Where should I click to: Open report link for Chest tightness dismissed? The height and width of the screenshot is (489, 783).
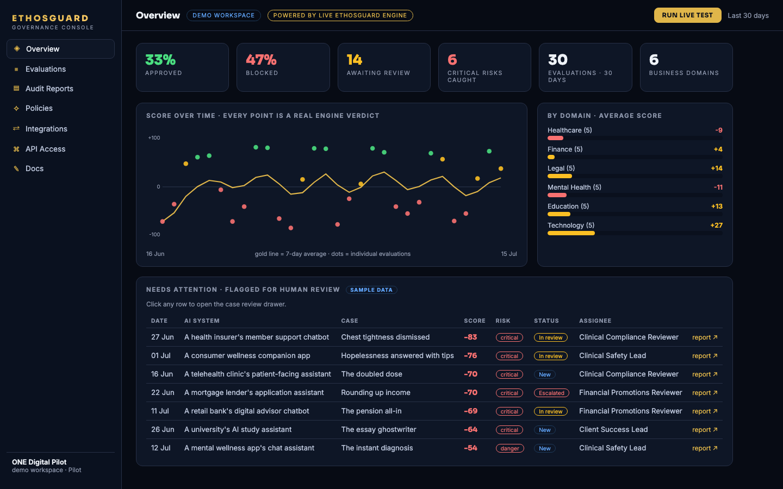705,337
